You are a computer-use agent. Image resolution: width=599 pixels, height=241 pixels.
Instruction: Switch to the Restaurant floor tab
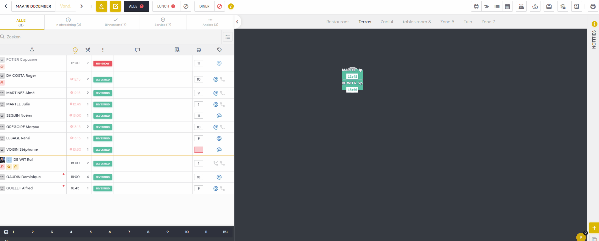tap(338, 22)
